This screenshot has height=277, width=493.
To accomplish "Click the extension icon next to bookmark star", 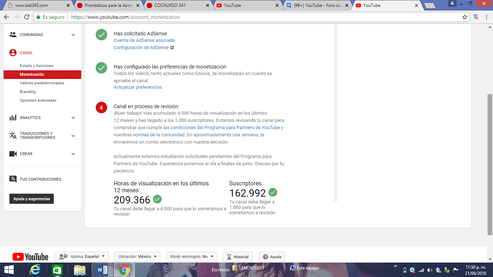I will click(x=476, y=17).
